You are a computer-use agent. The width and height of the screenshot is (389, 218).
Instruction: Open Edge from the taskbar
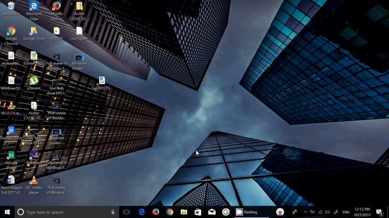pyautogui.click(x=142, y=212)
